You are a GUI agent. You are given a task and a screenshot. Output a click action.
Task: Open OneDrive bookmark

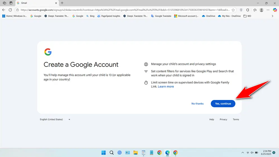pyautogui.click(x=208, y=16)
